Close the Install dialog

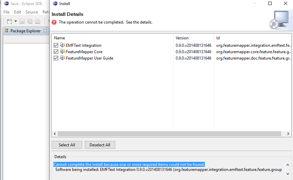(x=286, y=3)
